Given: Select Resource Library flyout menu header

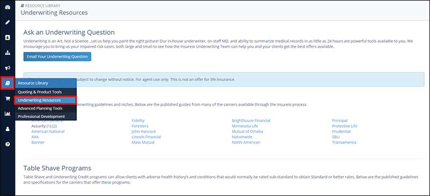Looking at the screenshot, I should pos(46,83).
